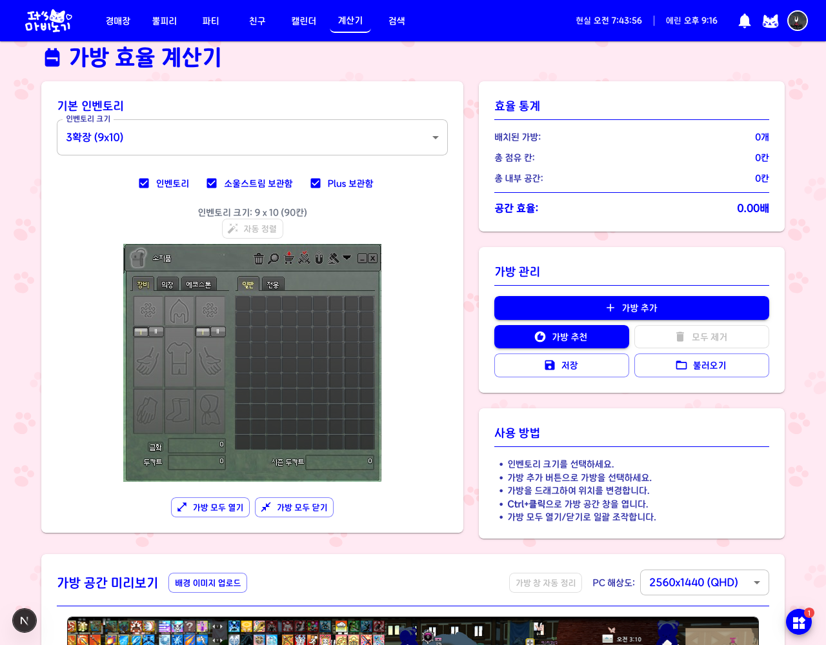Open the 캘린더 navigation item

coord(304,21)
